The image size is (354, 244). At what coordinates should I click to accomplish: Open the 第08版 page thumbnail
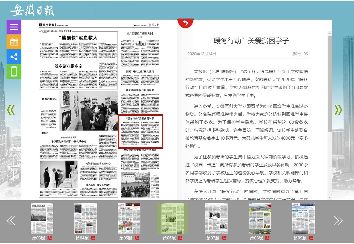point(260,218)
